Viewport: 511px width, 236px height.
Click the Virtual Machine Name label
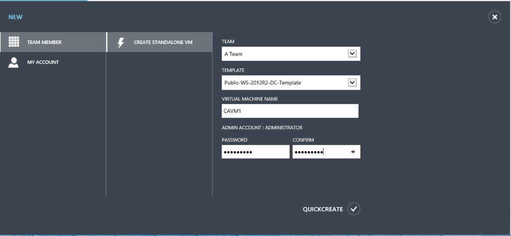pyautogui.click(x=250, y=99)
